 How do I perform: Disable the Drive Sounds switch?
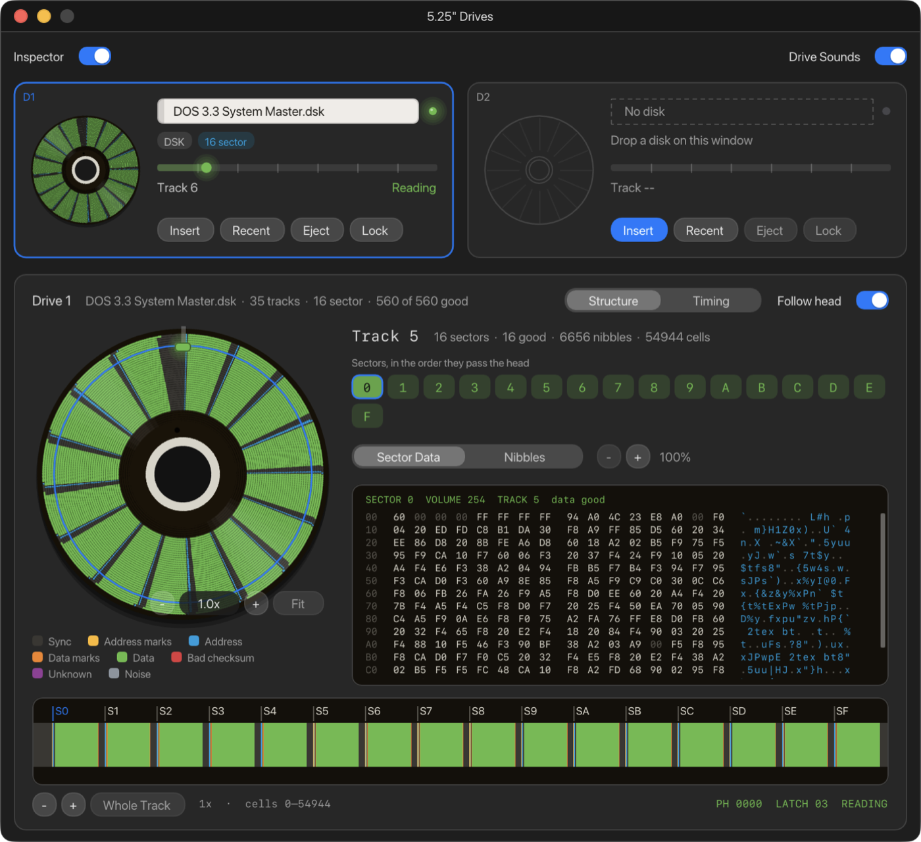(891, 57)
